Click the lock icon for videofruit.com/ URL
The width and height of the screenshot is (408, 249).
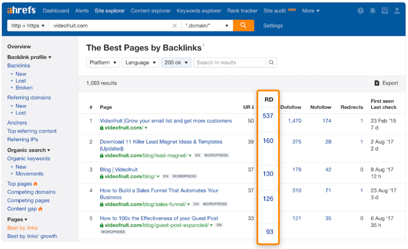coord(102,128)
